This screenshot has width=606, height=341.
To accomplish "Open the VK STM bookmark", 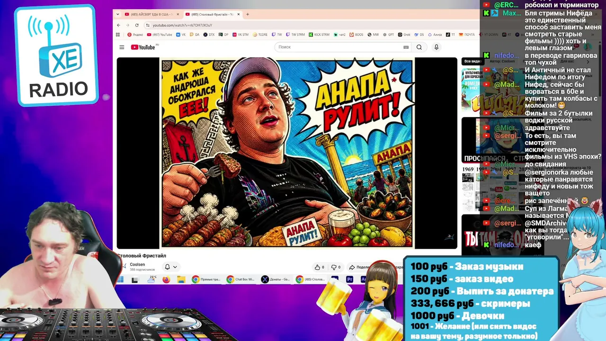I will pyautogui.click(x=240, y=35).
